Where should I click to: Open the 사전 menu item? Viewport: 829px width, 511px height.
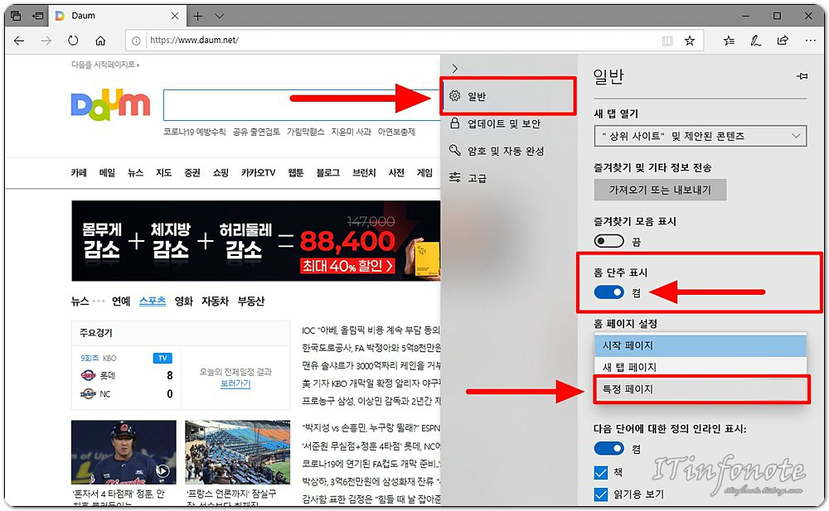(396, 173)
